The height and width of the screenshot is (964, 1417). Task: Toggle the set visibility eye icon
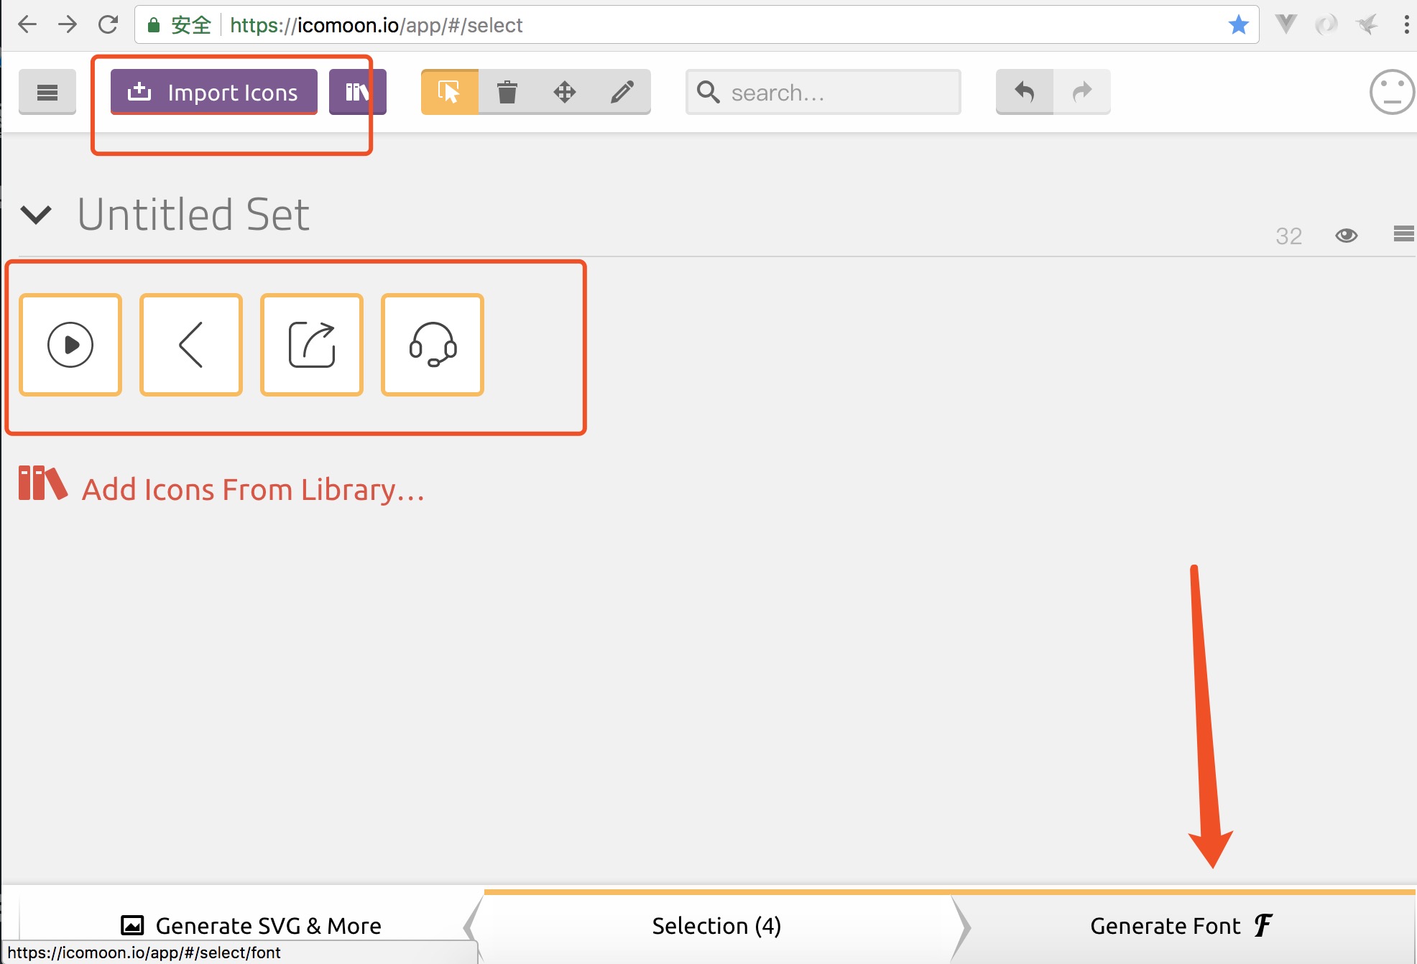(x=1347, y=236)
